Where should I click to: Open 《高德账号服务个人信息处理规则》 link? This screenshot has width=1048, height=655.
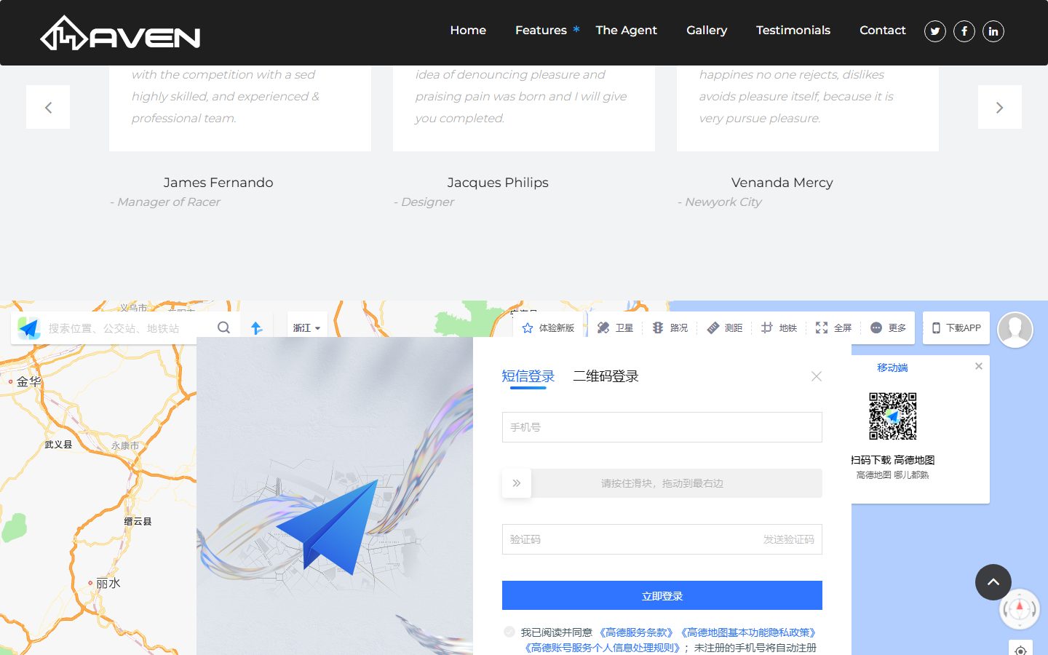tap(602, 648)
